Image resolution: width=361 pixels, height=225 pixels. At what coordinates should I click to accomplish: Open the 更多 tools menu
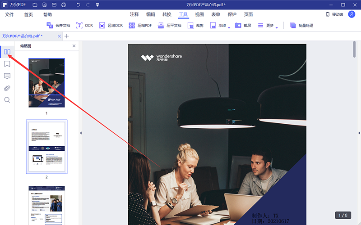(265, 25)
